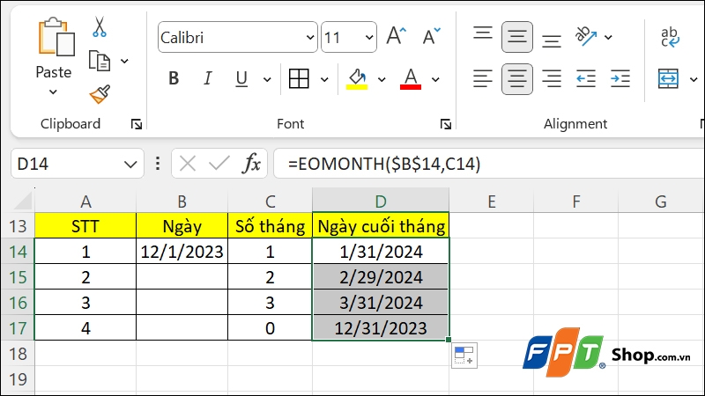Toggle Italic formatting
This screenshot has width=705, height=396.
207,79
